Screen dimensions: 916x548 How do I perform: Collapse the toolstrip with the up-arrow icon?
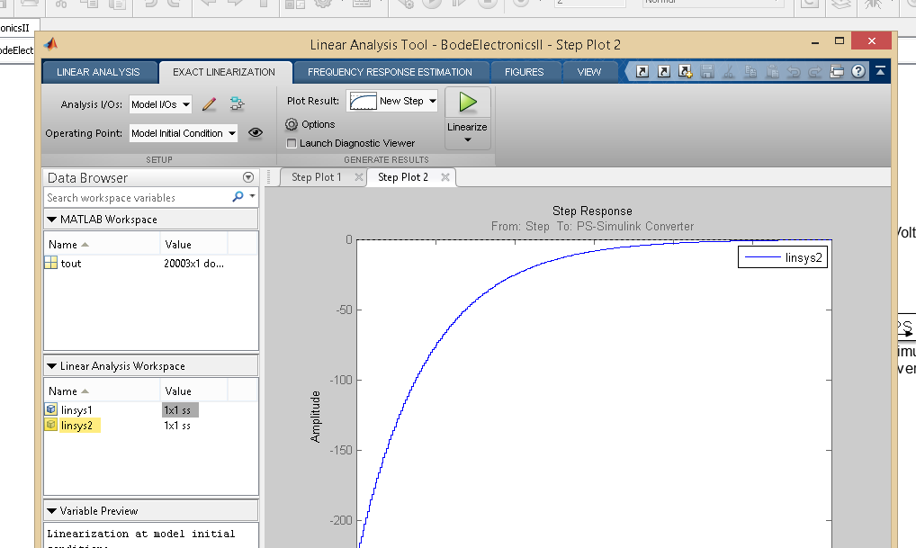(x=879, y=72)
